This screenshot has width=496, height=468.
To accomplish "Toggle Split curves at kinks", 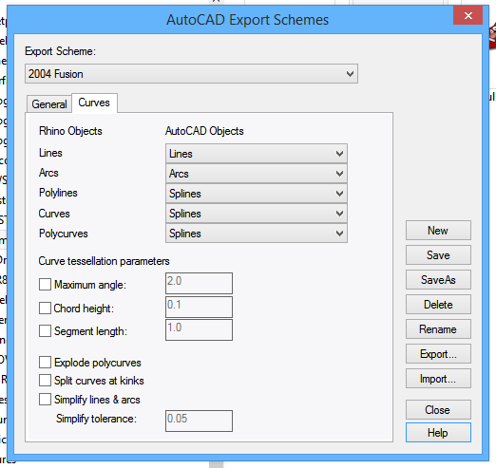I will (x=45, y=381).
